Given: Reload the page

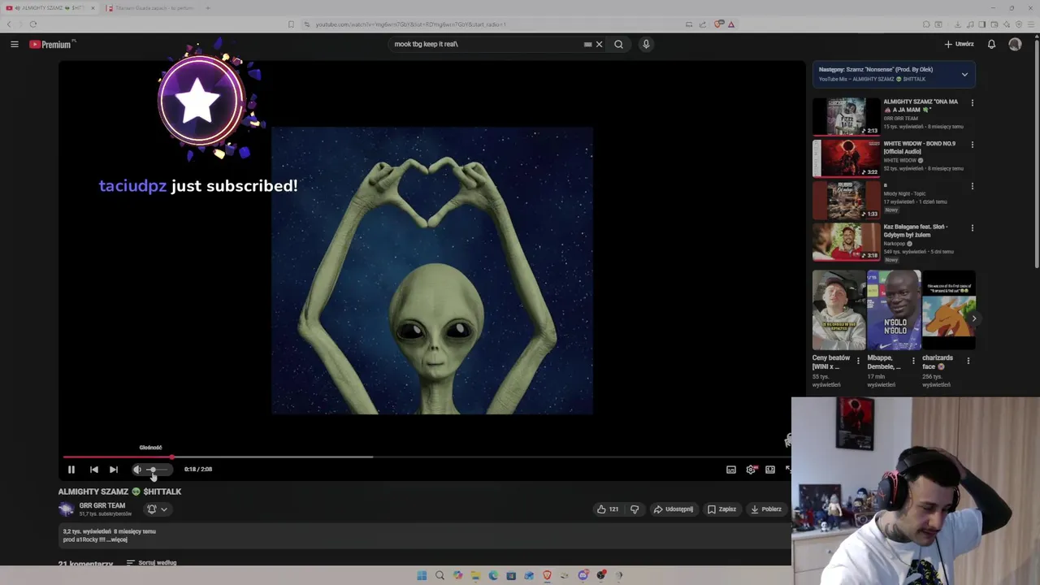Looking at the screenshot, I should 32,24.
